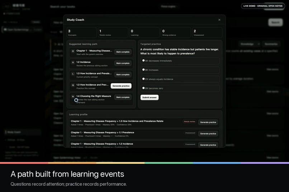This screenshot has width=289, height=192.
Task: Open the 1 Needs review stat card
Action: click(x=113, y=33)
